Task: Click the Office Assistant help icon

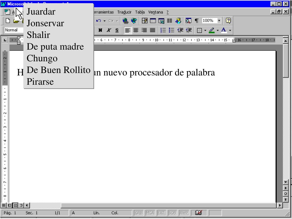Action: pos(228,21)
